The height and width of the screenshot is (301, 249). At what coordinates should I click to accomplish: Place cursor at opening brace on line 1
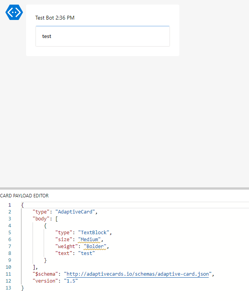(x=22, y=205)
